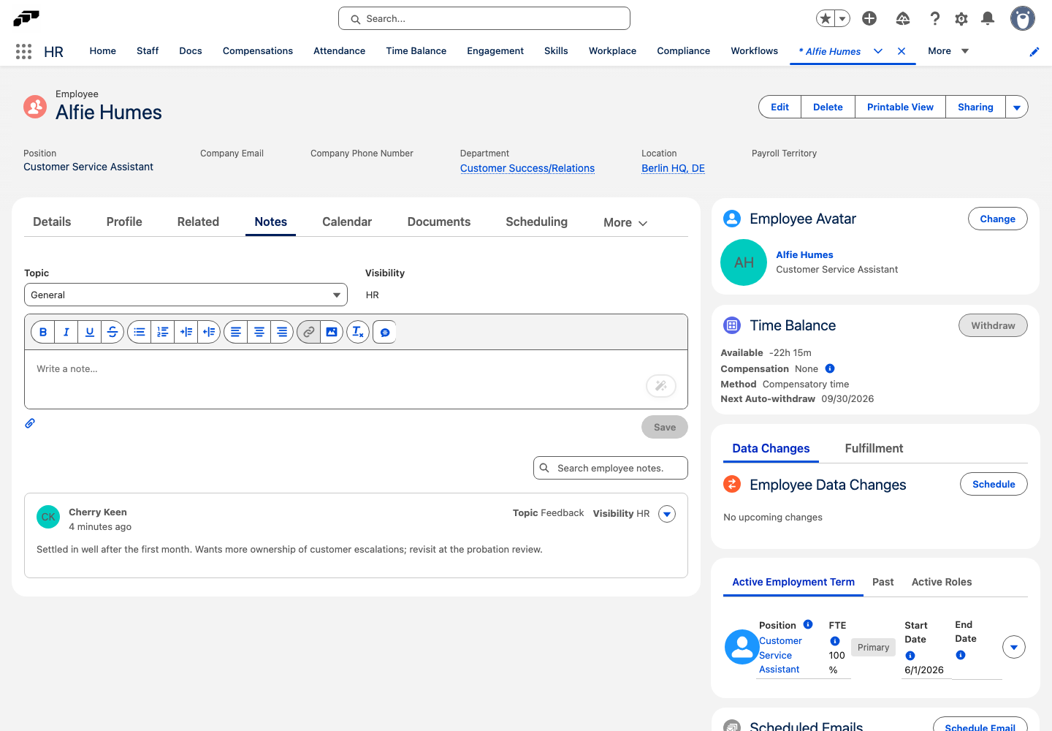This screenshot has width=1052, height=731.
Task: Click the Printable View button
Action: (900, 107)
